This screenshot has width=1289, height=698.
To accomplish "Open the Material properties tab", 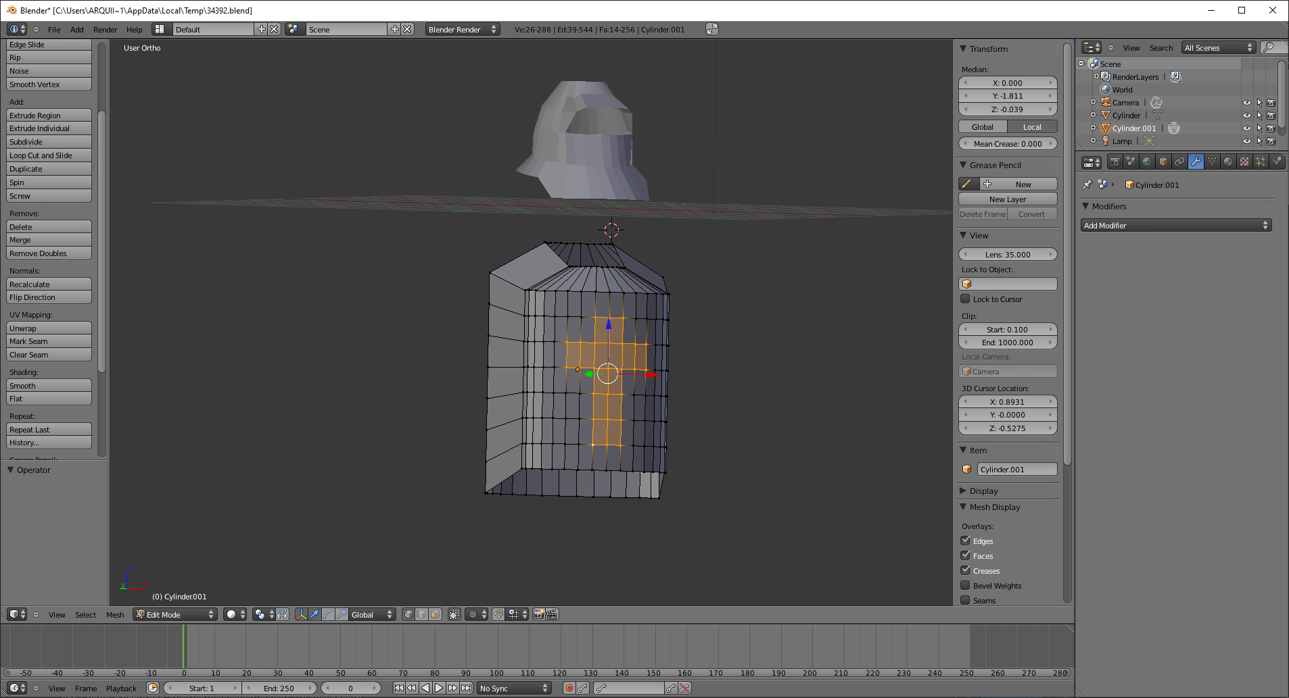I will 1228,161.
